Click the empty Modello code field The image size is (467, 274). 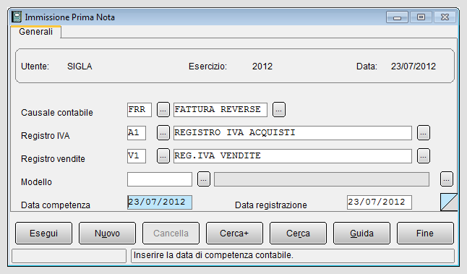(160, 179)
